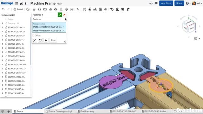Click the Redo arrow in the toolbar
This screenshot has width=203, height=114.
pyautogui.click(x=9, y=9)
